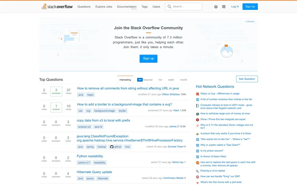
Task: Click the regex tag
Action: pos(90,95)
